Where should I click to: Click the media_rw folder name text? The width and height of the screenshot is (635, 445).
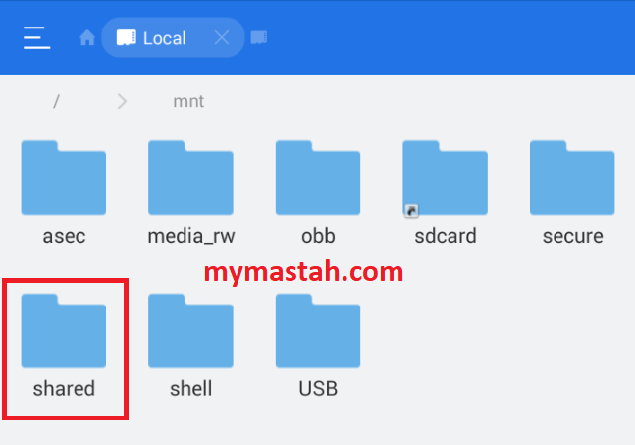(191, 237)
